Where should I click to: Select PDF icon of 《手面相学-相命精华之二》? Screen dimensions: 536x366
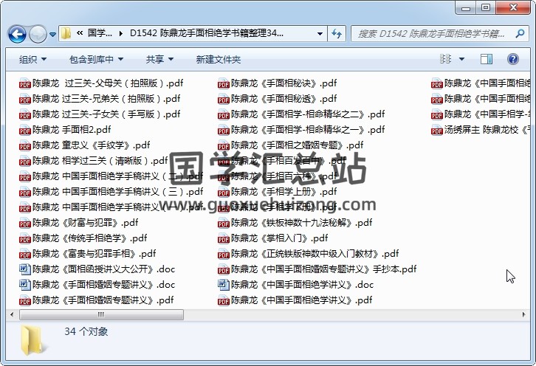pos(223,114)
